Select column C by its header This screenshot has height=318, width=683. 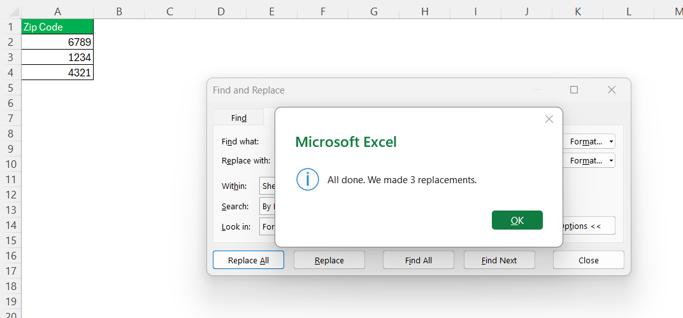coord(170,11)
